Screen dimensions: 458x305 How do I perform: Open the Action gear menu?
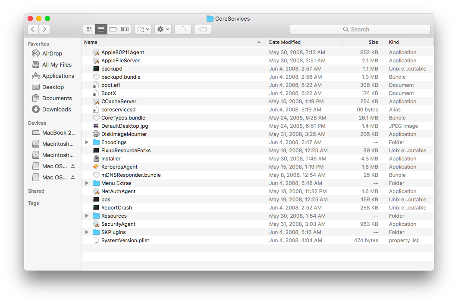163,29
